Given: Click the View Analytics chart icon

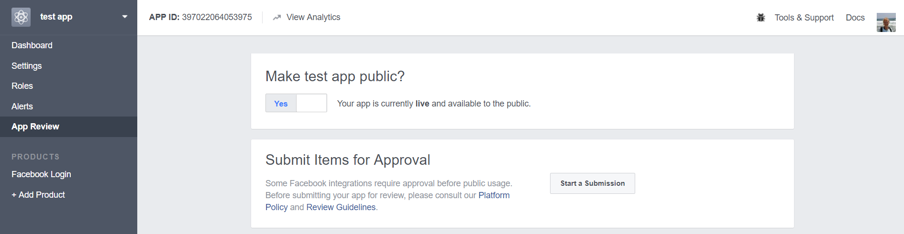Looking at the screenshot, I should pyautogui.click(x=276, y=17).
